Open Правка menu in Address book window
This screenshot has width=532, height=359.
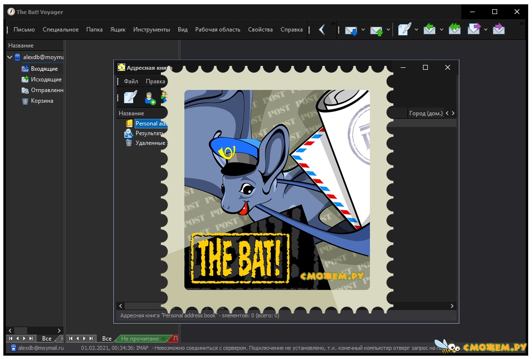(x=156, y=81)
